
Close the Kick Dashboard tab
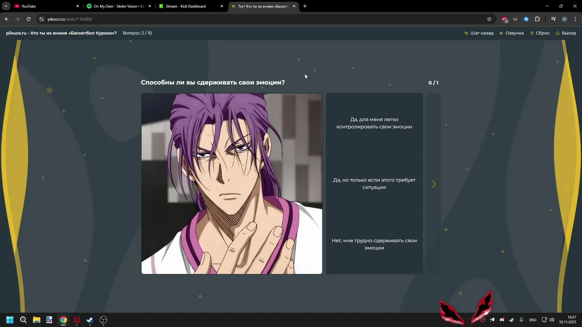point(222,6)
